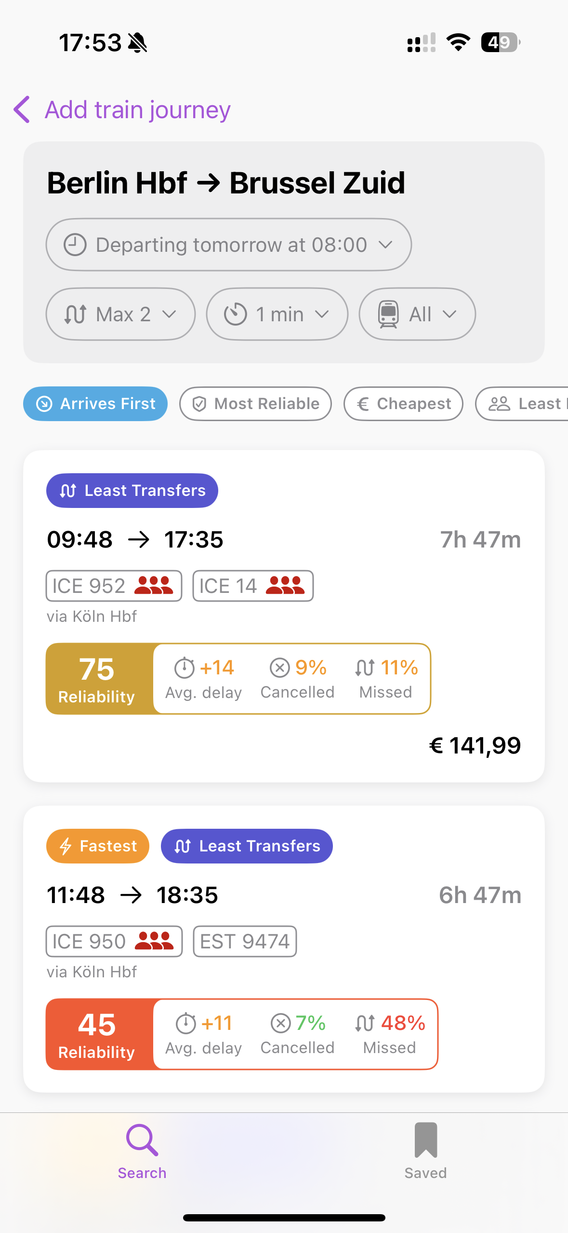
Task: Open the 1 min transfer time dropdown
Action: [277, 314]
